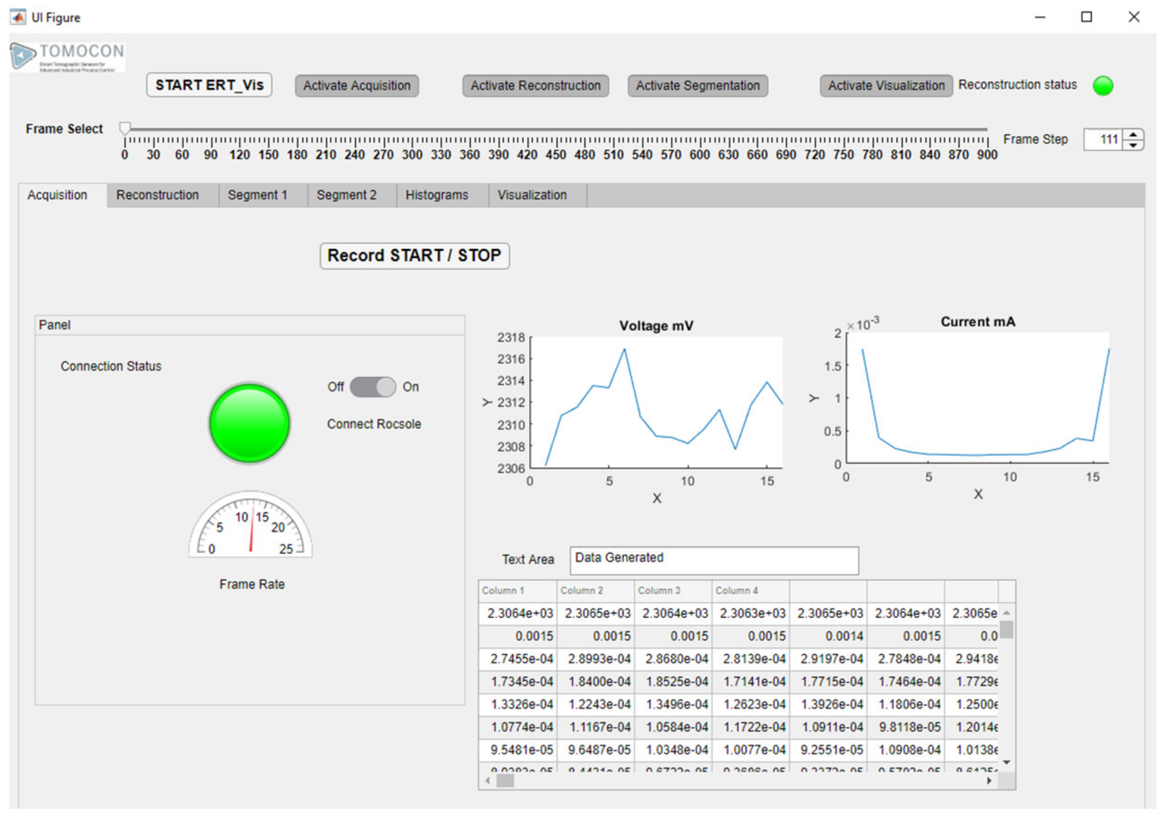Click the Data Generated text area
The width and height of the screenshot is (1168, 820).
coord(714,560)
